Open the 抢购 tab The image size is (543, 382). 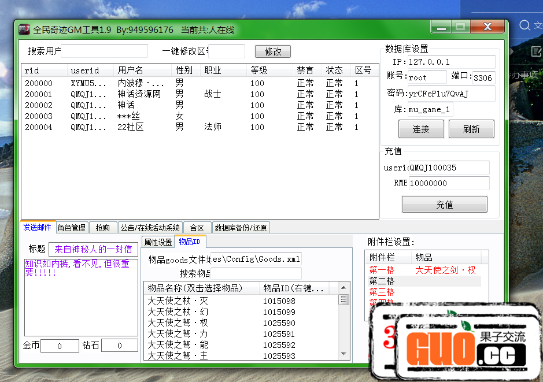[x=102, y=228]
